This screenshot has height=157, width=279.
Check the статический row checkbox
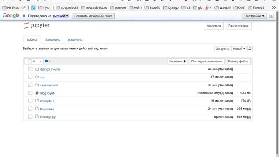pos(30,85)
